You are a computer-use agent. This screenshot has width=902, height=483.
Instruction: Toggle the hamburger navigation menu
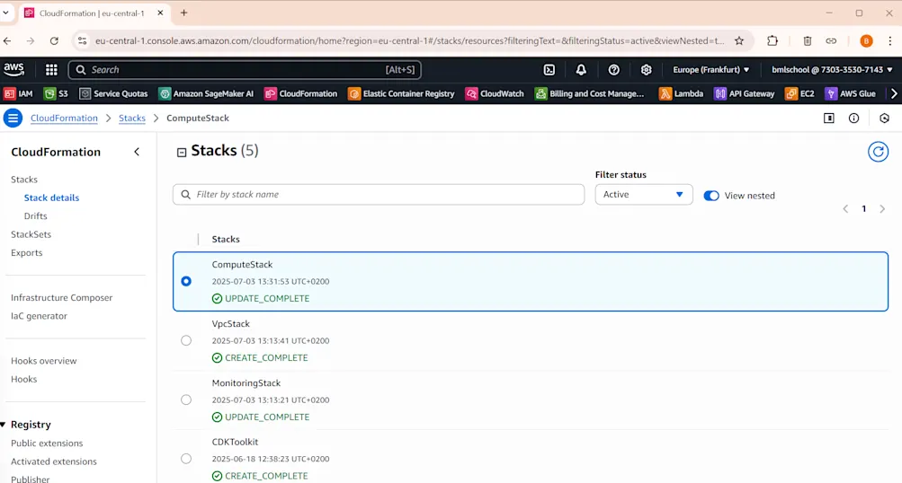(x=13, y=118)
